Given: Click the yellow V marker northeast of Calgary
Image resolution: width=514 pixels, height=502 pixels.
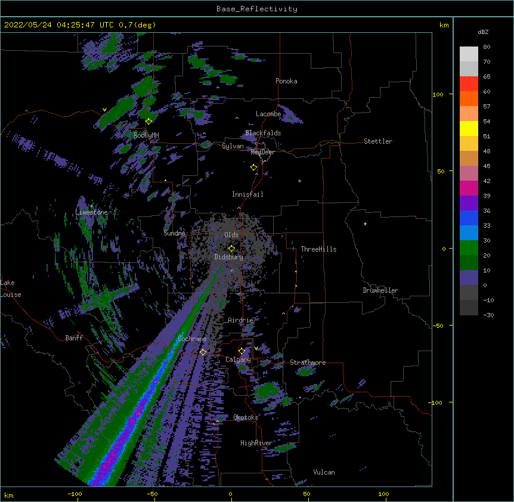Looking at the screenshot, I should pyautogui.click(x=256, y=348).
